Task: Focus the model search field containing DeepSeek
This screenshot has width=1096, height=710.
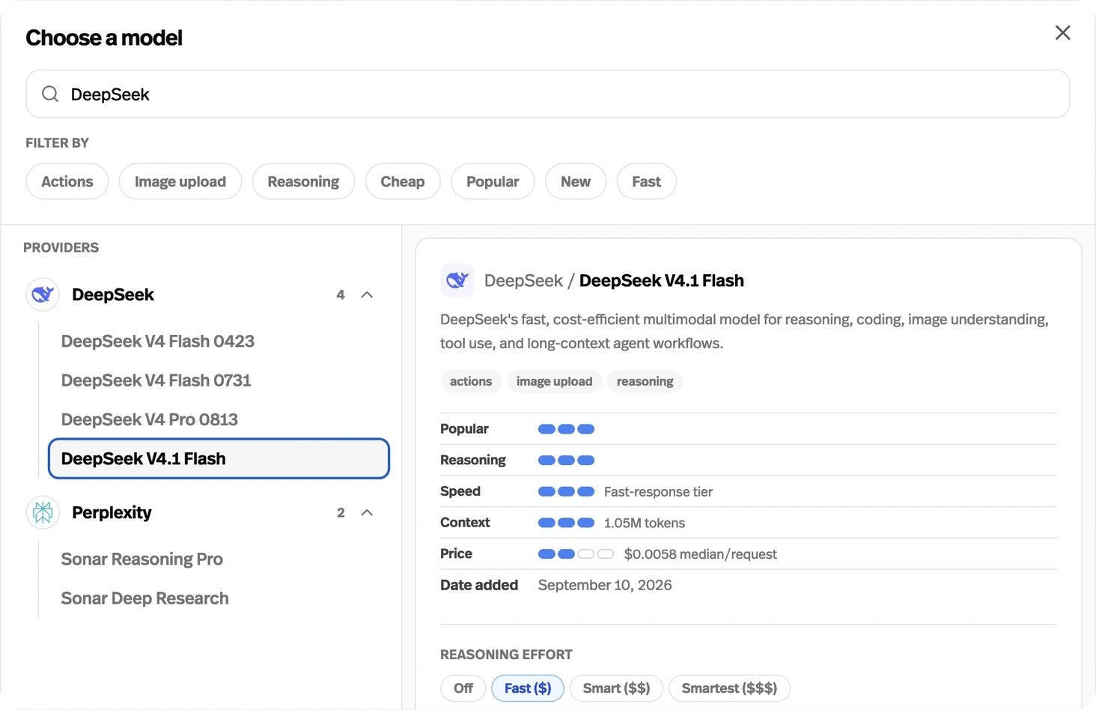Action: (x=547, y=94)
